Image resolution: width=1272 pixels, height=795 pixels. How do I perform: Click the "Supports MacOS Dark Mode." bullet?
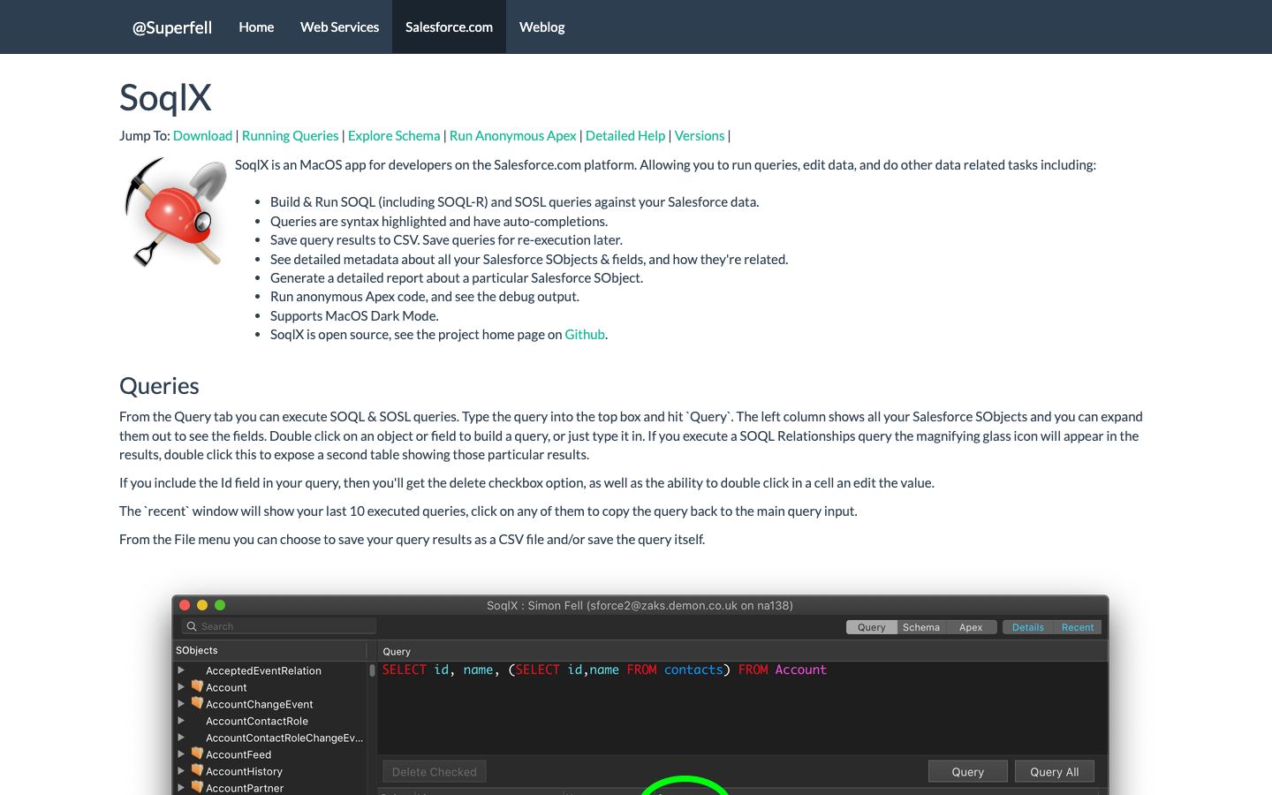[354, 316]
